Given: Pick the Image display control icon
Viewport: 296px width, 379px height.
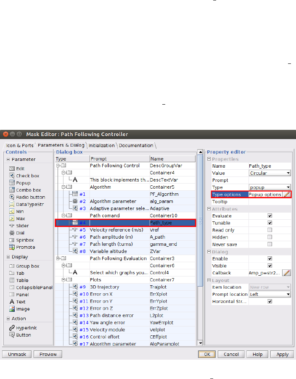Looking at the screenshot, I should tap(12, 309).
